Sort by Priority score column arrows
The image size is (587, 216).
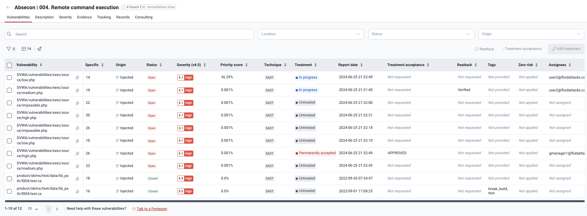tap(246, 65)
